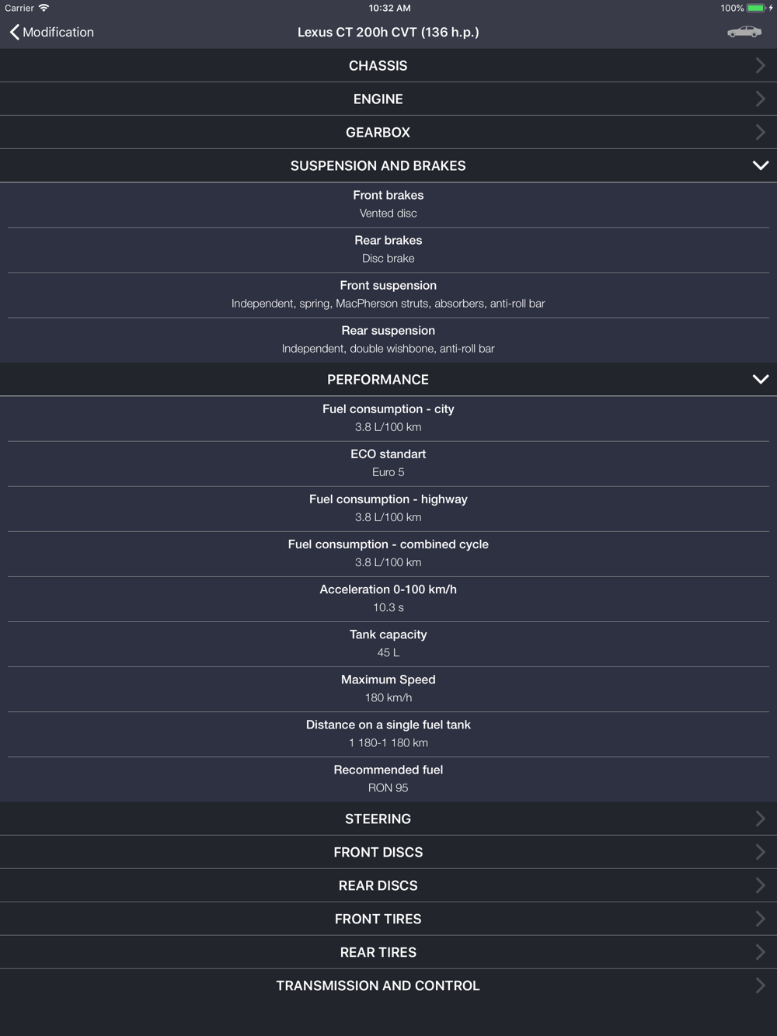The image size is (777, 1036).
Task: Tap the car icon in top-right corner
Action: point(744,32)
